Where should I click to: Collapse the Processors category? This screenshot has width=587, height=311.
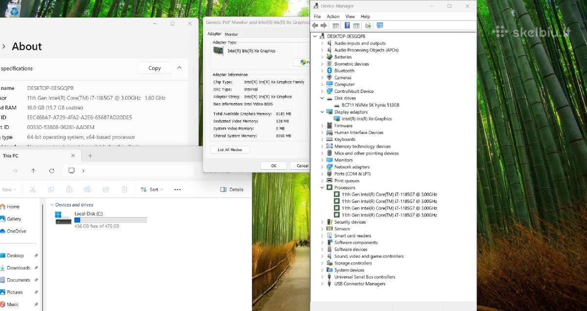[x=322, y=187]
